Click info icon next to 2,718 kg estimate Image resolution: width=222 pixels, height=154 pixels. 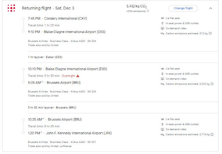coord(212,134)
